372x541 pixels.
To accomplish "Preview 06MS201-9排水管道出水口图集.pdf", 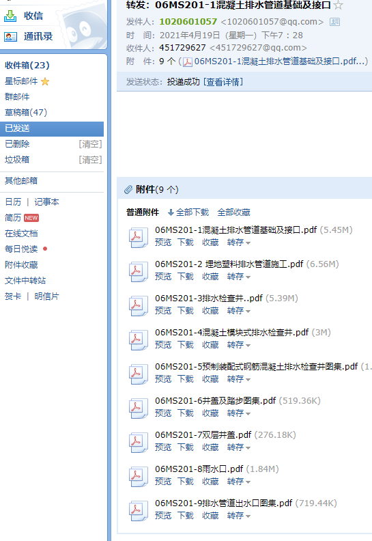I will coord(163,516).
